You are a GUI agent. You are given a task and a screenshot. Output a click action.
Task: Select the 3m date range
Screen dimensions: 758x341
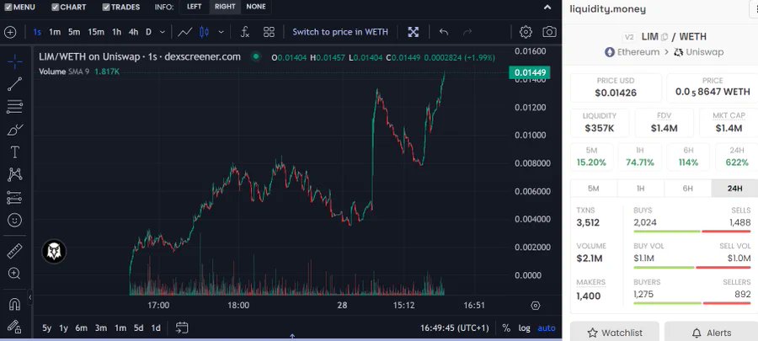click(100, 328)
